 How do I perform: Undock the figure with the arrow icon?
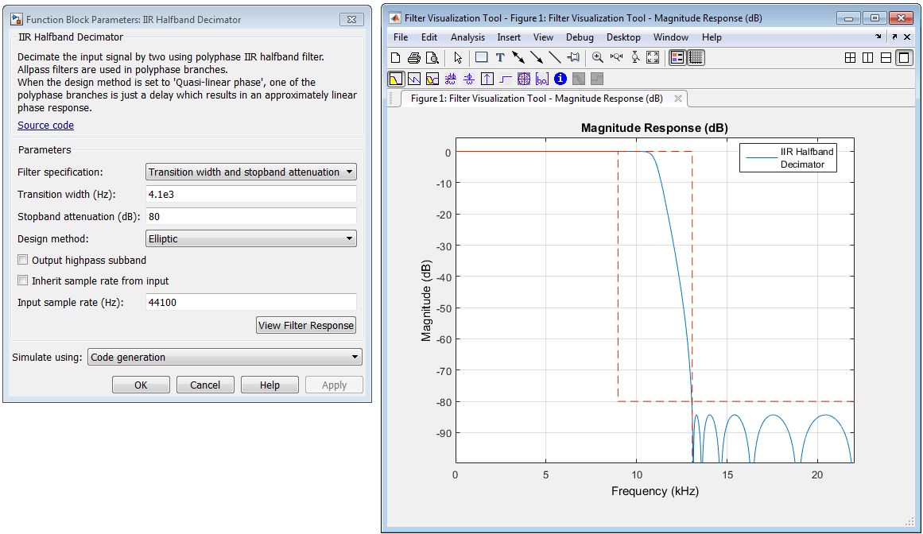coord(894,37)
